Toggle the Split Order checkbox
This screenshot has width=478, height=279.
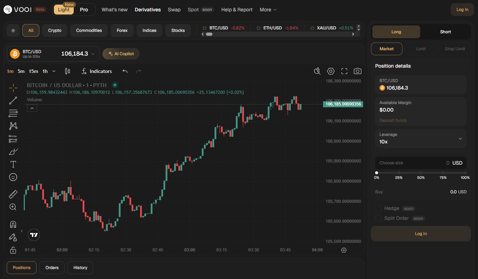tap(378, 218)
